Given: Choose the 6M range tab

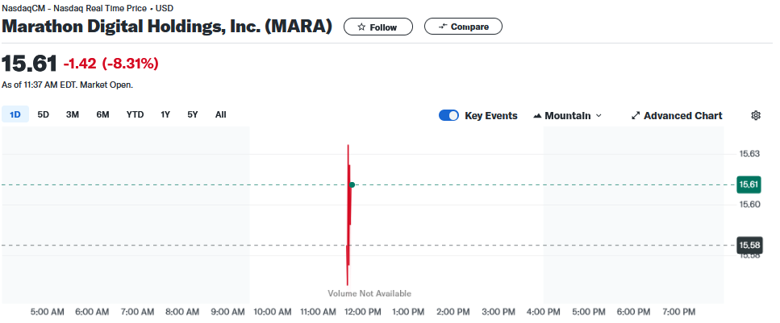Looking at the screenshot, I should coord(102,114).
